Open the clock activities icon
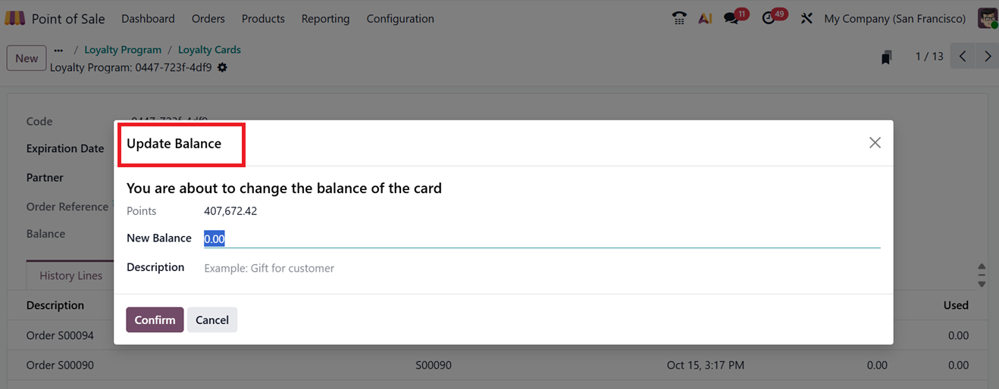 click(x=769, y=18)
